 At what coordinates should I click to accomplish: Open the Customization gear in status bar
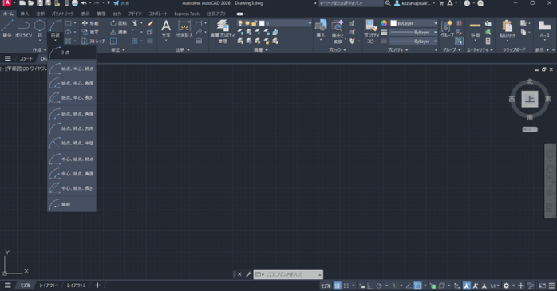point(506,285)
